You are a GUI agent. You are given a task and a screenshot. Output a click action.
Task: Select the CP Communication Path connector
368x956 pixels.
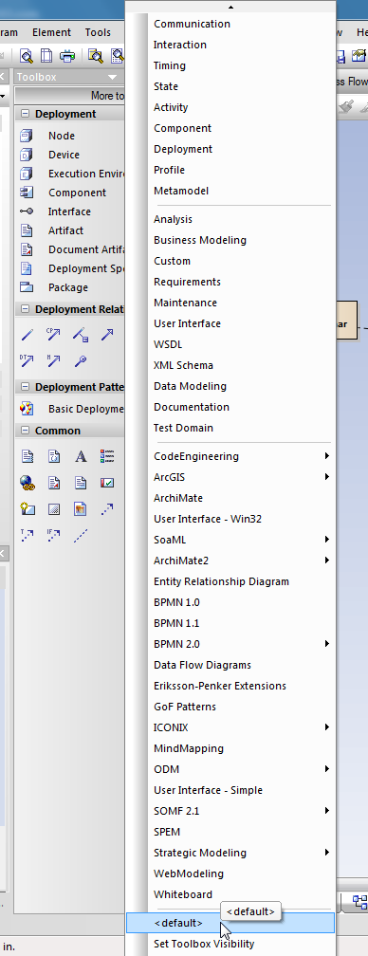point(54,335)
